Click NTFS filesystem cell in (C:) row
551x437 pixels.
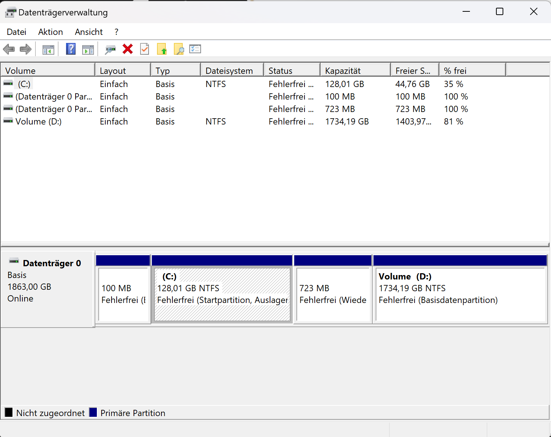216,84
